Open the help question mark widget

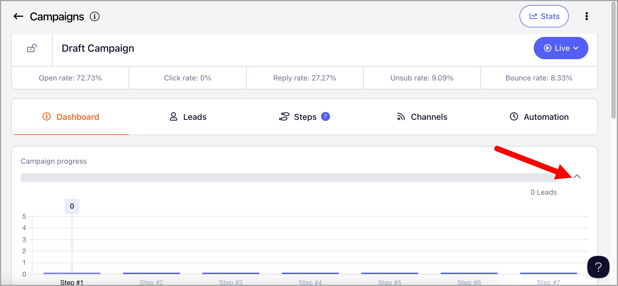pyautogui.click(x=598, y=267)
